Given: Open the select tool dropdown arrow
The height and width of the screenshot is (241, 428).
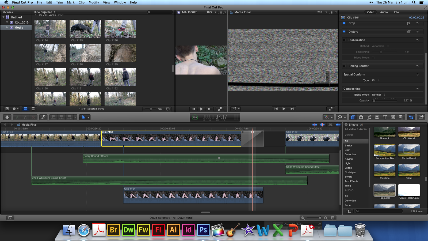Looking at the screenshot, I should point(89,117).
